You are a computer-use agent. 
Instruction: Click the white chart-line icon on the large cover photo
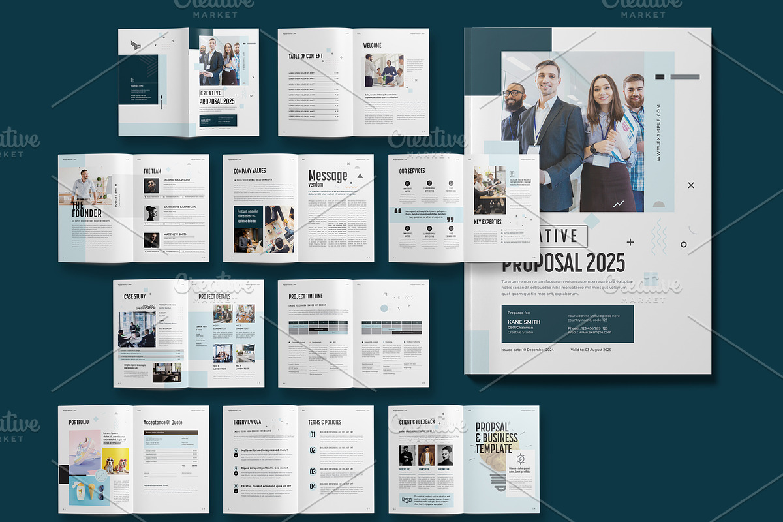coord(619,205)
